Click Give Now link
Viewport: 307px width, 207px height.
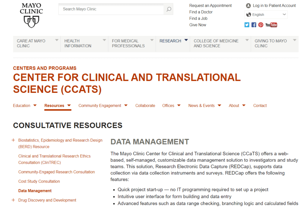(198, 25)
